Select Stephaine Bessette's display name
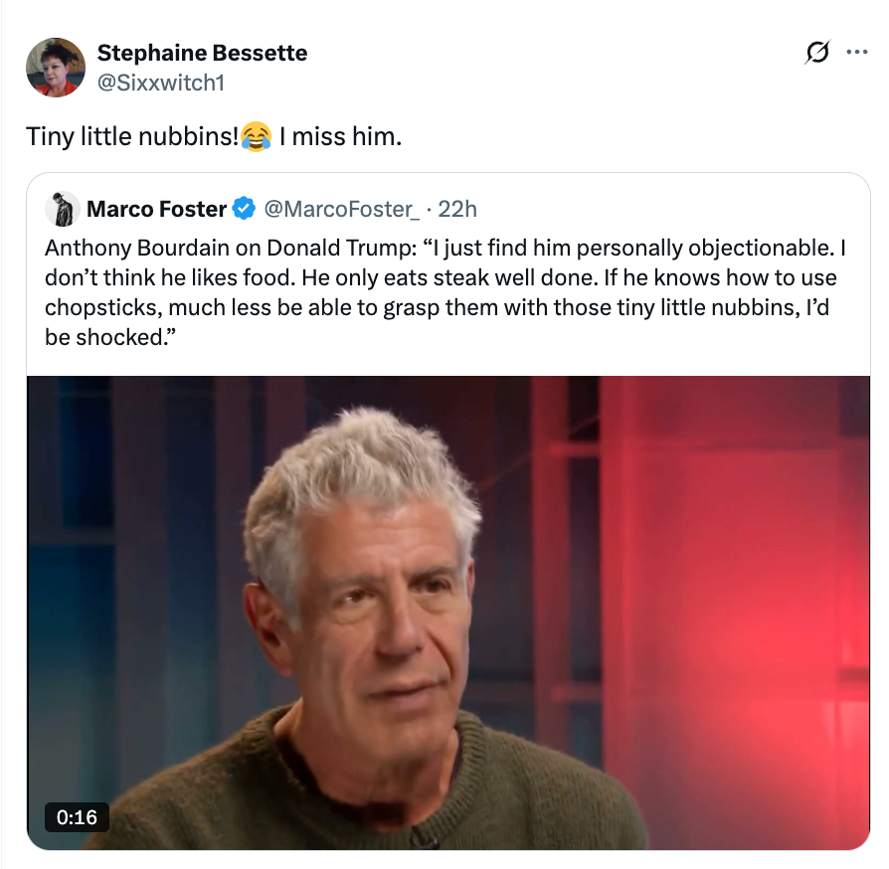Image resolution: width=889 pixels, height=869 pixels. [202, 53]
